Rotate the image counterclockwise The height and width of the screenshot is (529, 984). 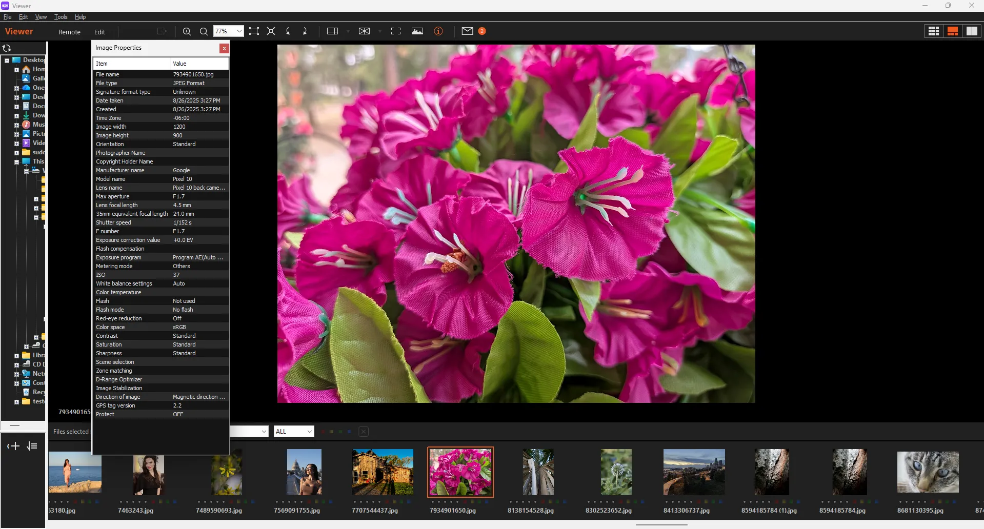click(x=288, y=31)
